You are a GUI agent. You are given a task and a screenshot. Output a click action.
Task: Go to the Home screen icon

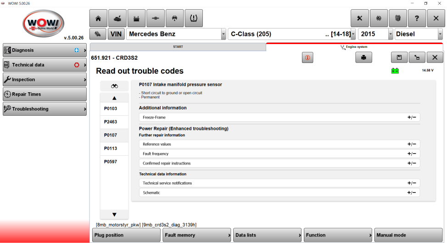[x=98, y=18]
